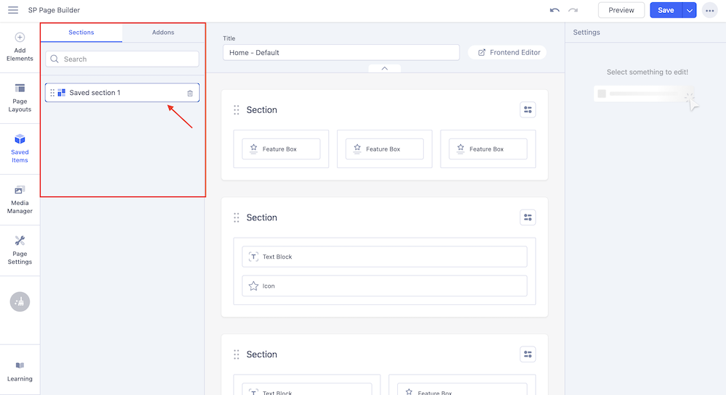Click the undo arrow icon

pos(555,10)
